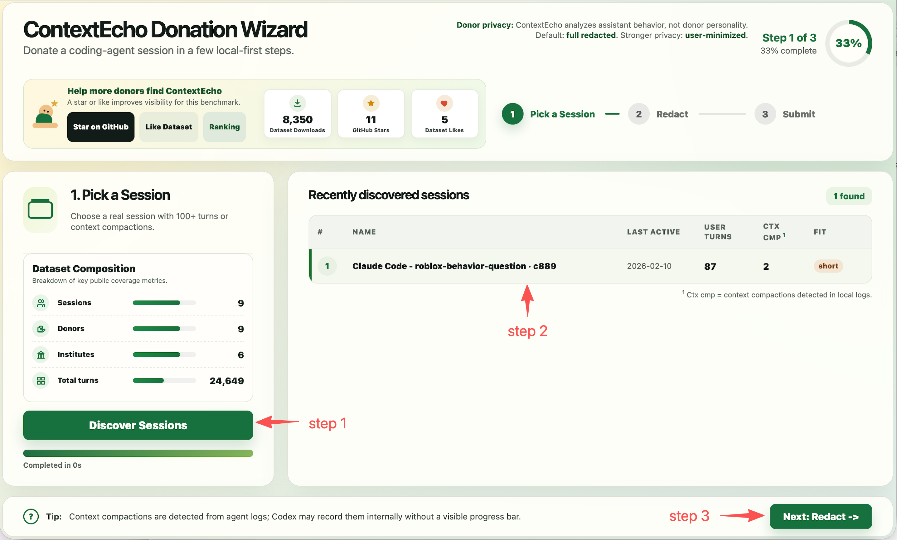Click the Institutes progress bar
The width and height of the screenshot is (897, 540).
coord(164,354)
